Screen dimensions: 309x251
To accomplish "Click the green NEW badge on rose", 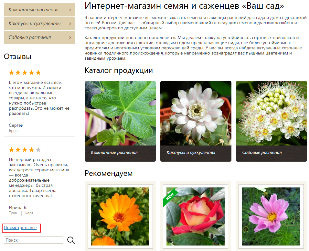I will [x=171, y=195].
